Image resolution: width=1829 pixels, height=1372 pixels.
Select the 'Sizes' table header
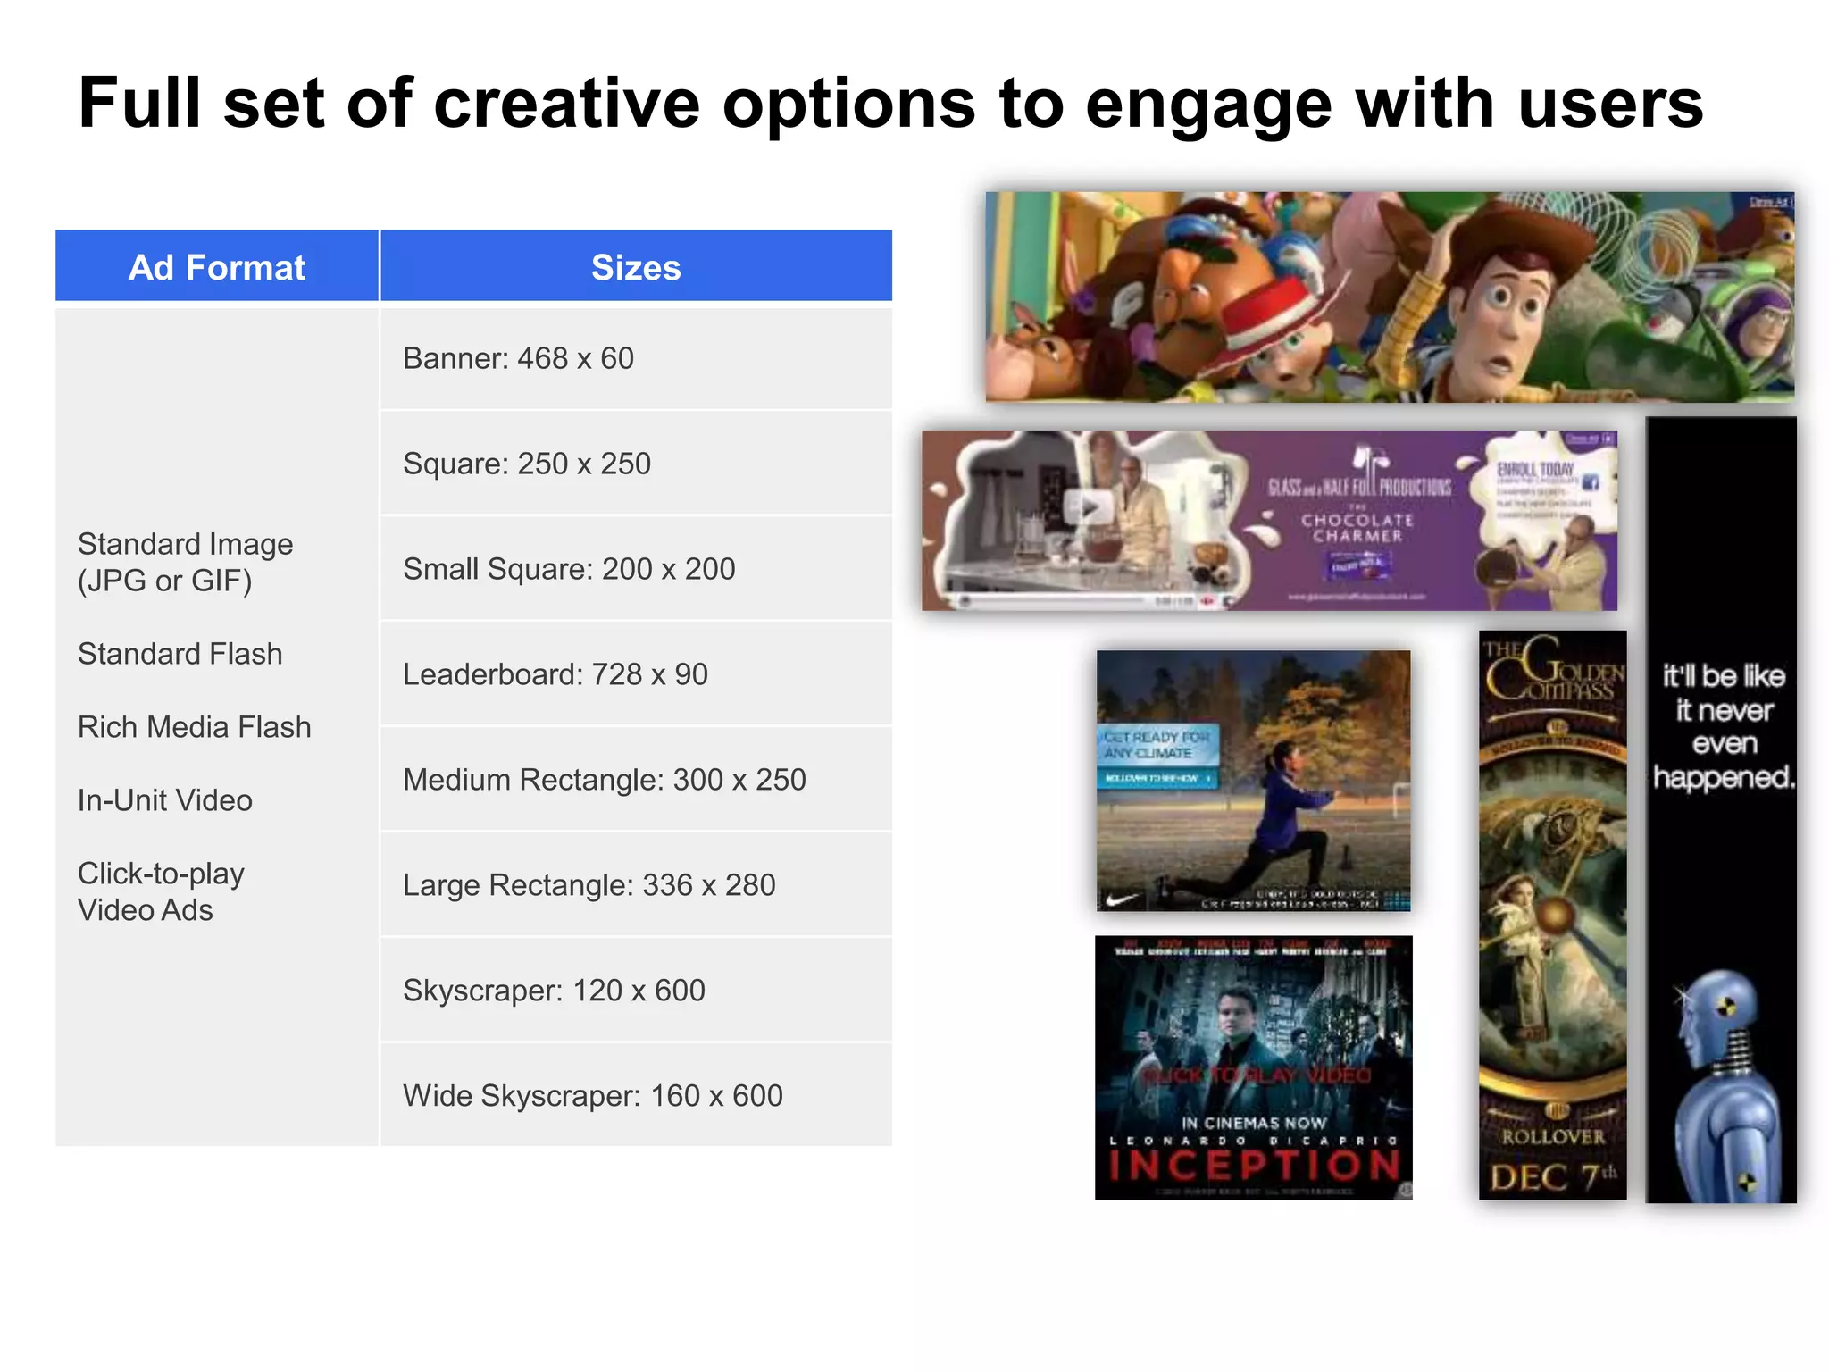[636, 266]
